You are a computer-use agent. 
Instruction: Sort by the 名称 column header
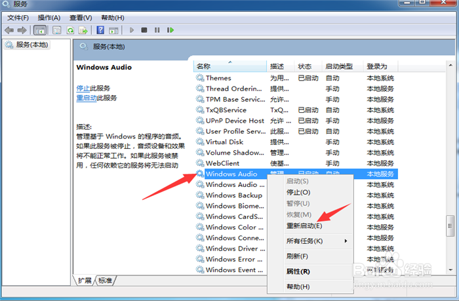click(229, 66)
